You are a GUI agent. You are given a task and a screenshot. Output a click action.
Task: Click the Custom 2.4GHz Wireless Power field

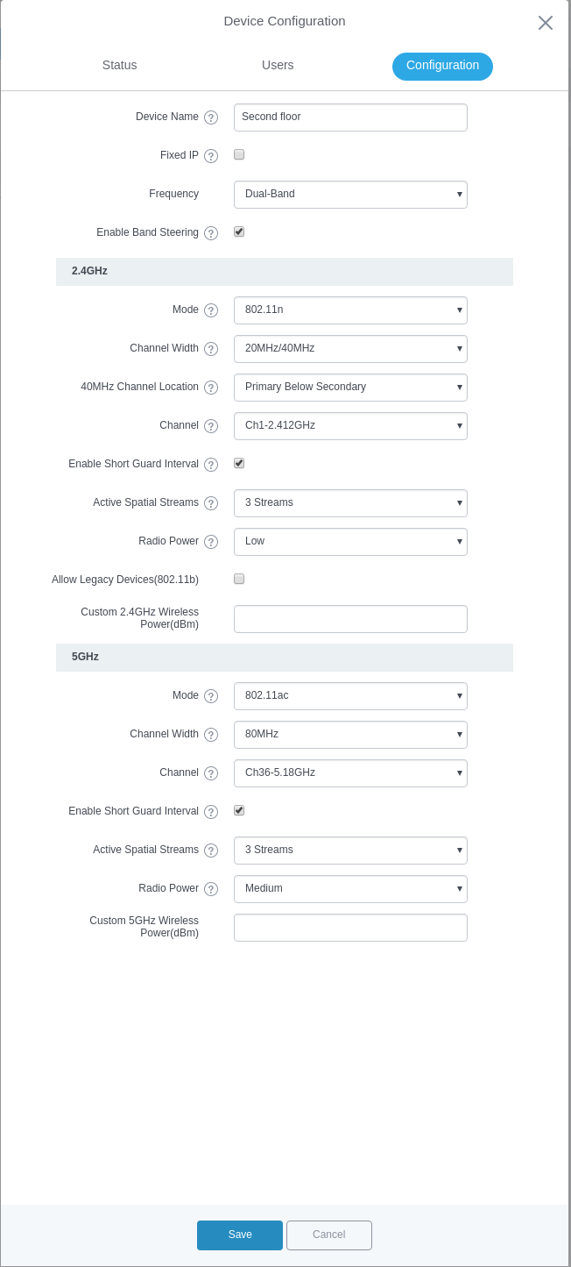click(x=350, y=619)
